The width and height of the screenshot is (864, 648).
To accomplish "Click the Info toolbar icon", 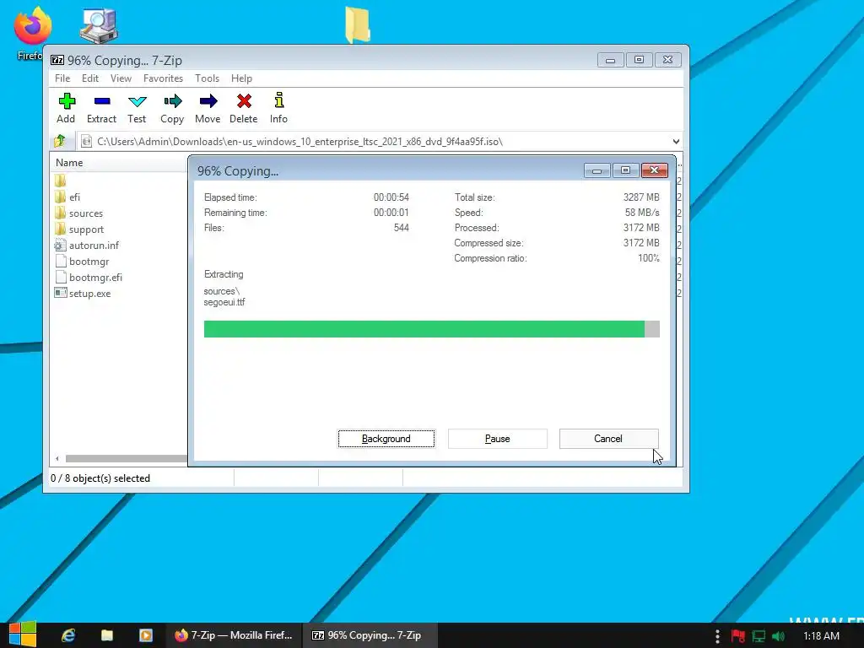I will 278,108.
